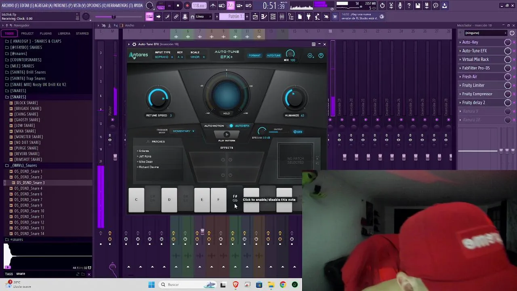Image resolution: width=517 pixels, height=291 pixels.
Task: Expand the Mike Dean patches folder
Action: [x=145, y=162]
